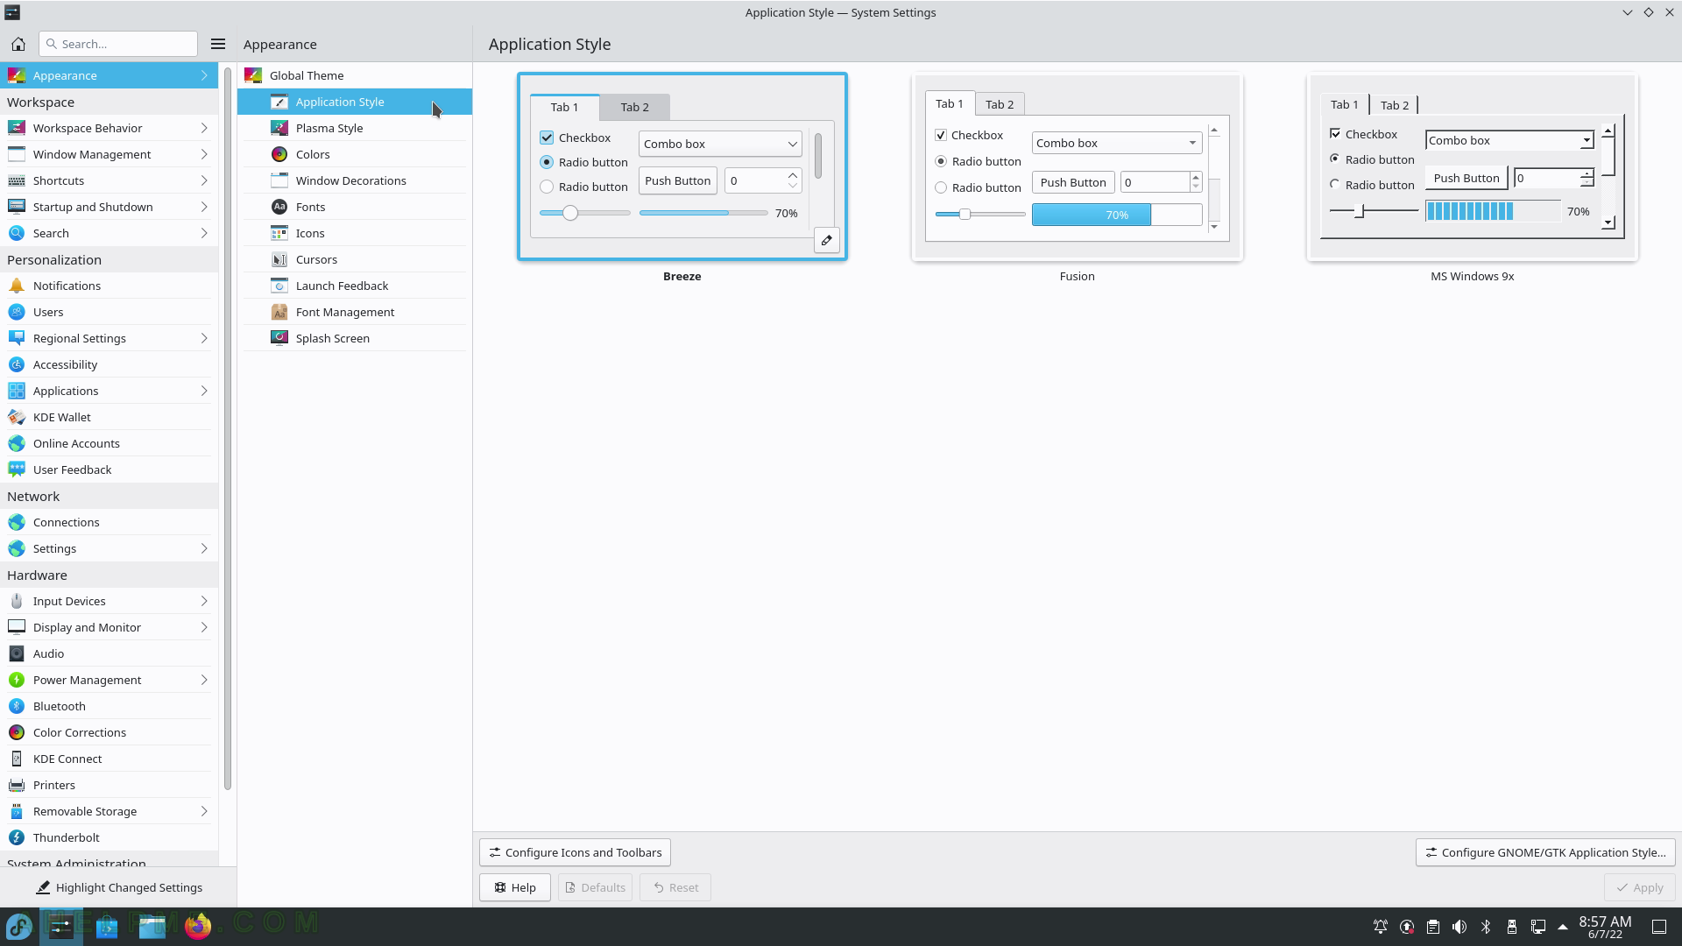Open Bluetooth system tray icon
This screenshot has height=946, width=1682.
(x=1486, y=927)
